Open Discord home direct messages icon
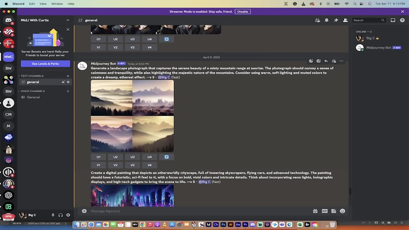 [9, 20]
